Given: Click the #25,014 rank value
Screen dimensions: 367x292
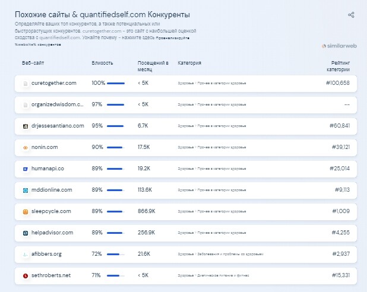Looking at the screenshot, I should pos(340,169).
